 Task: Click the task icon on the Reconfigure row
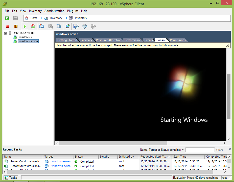6,166
